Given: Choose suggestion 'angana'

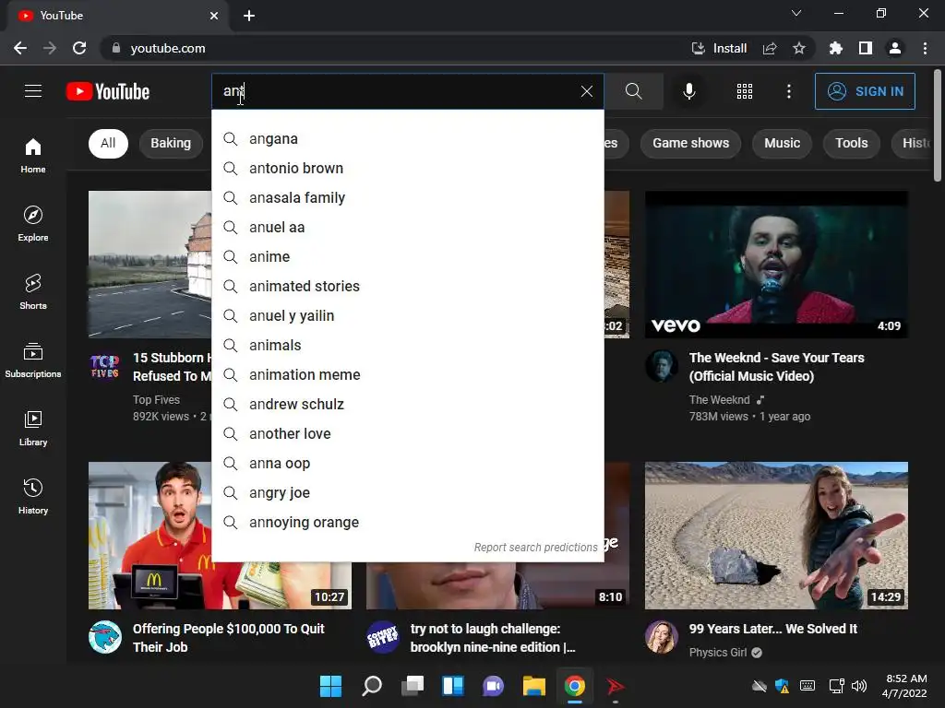Looking at the screenshot, I should 408,139.
